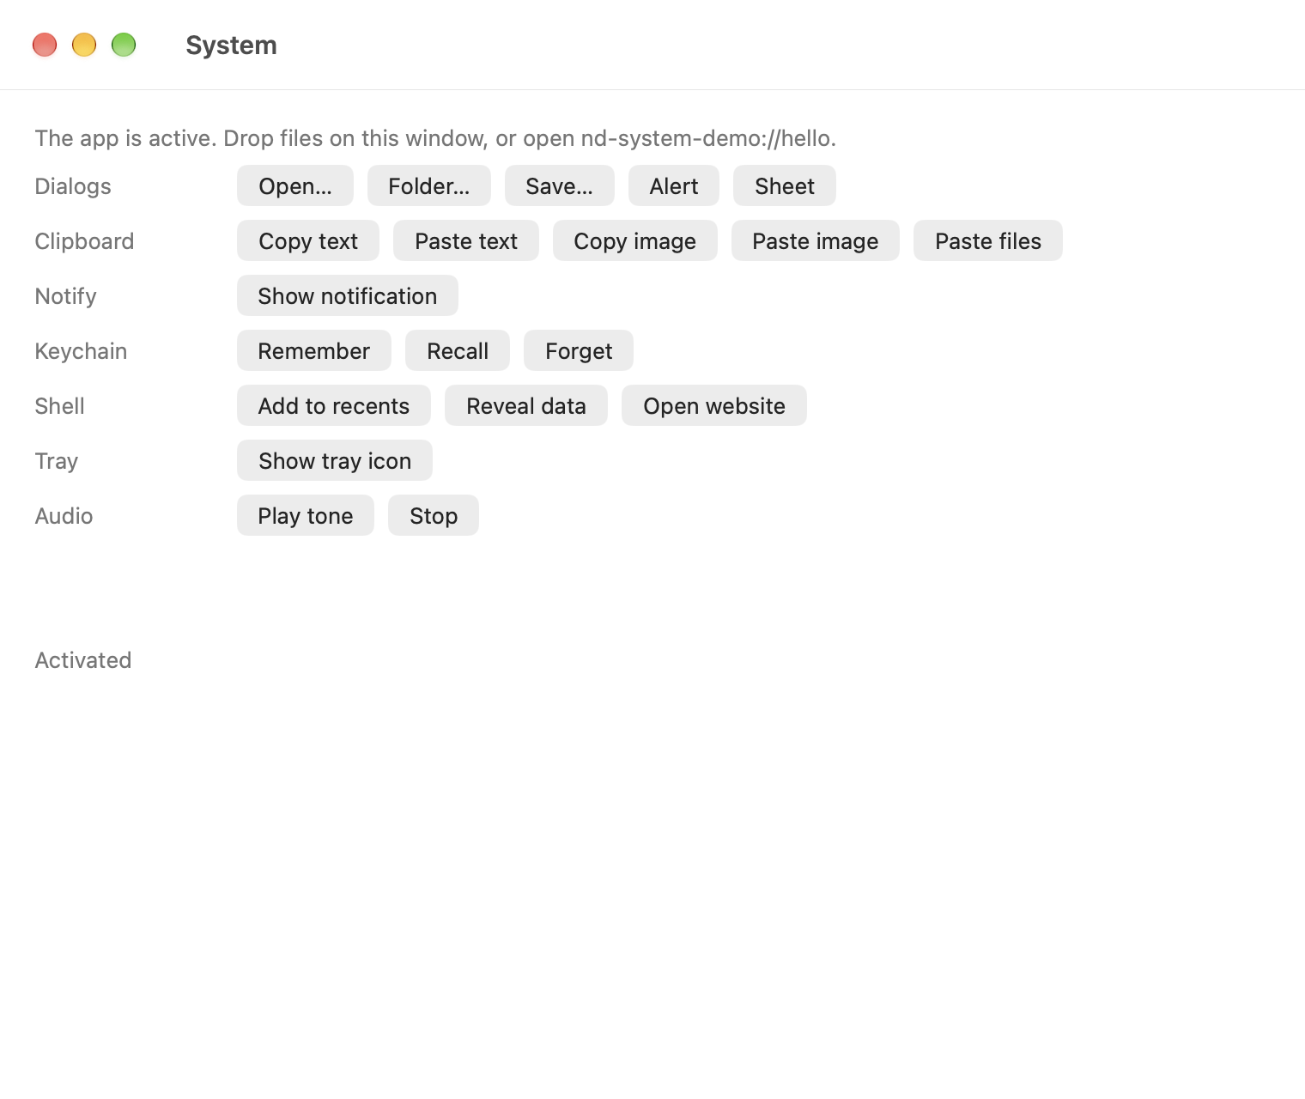Click the Keychain row label
This screenshot has height=1099, width=1305.
tap(81, 351)
